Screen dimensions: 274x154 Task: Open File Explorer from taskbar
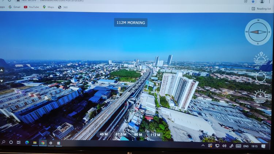35,143
